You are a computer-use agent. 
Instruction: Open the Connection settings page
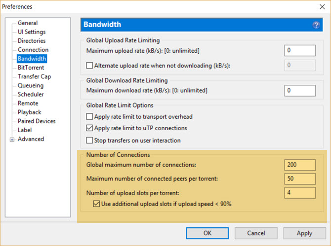click(x=33, y=50)
